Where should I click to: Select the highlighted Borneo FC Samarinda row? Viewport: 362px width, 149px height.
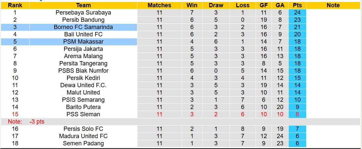[83, 27]
